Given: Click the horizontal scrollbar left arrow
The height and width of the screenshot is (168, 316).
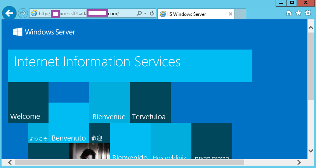Looking at the screenshot, I should click(x=10, y=162).
